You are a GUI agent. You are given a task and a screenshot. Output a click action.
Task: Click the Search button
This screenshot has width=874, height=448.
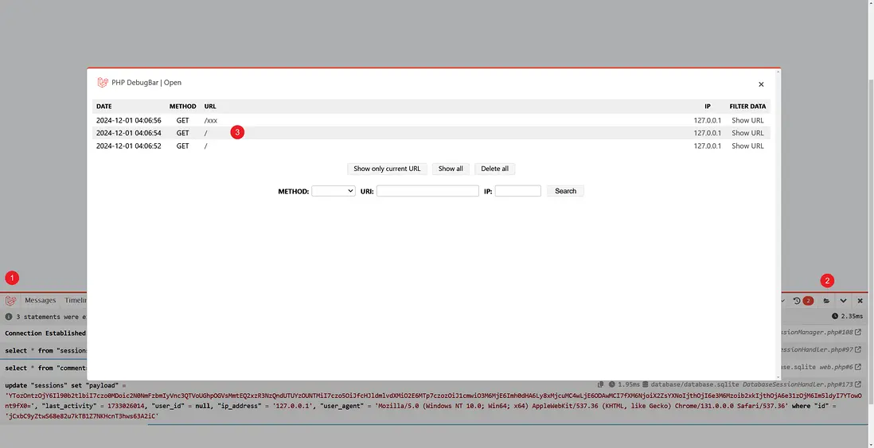coord(565,190)
